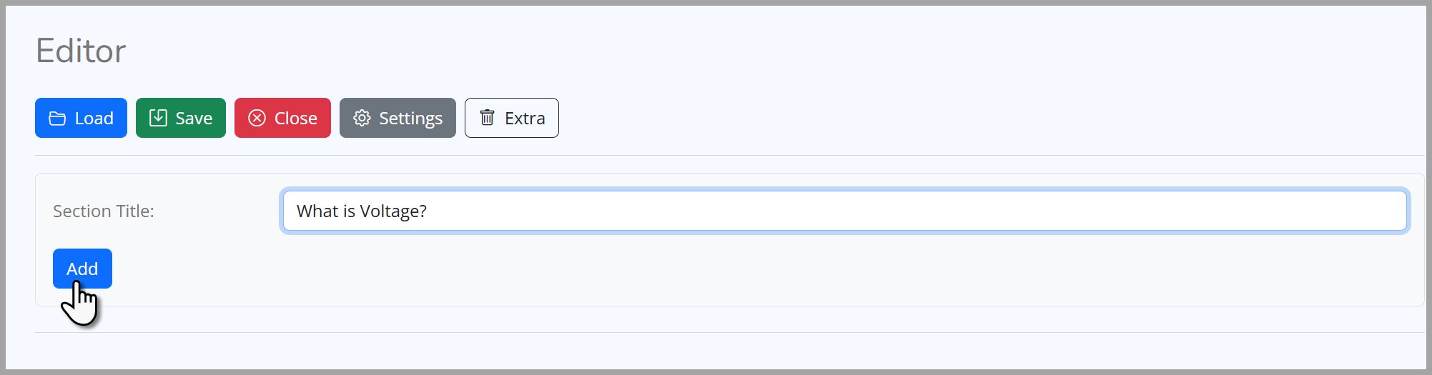
Task: Click the word "Load" beside the folder icon
Action: (94, 119)
